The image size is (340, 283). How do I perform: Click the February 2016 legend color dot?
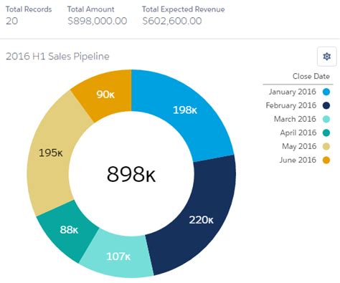click(326, 105)
